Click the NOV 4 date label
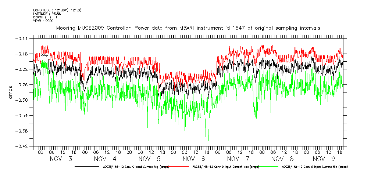 (x=106, y=159)
